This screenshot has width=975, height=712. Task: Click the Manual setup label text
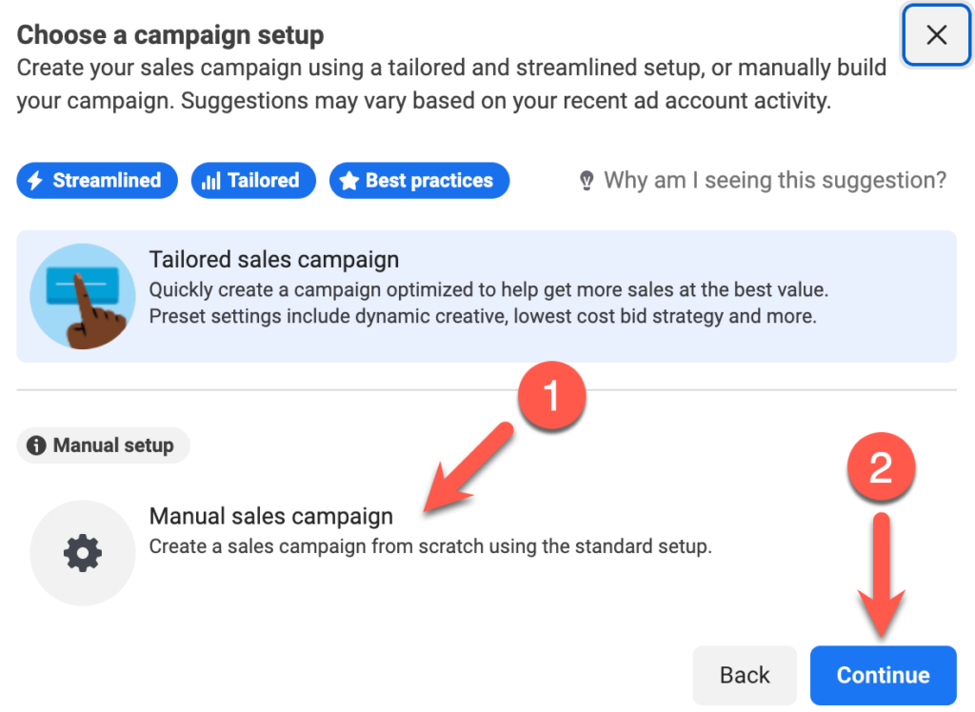tap(113, 445)
